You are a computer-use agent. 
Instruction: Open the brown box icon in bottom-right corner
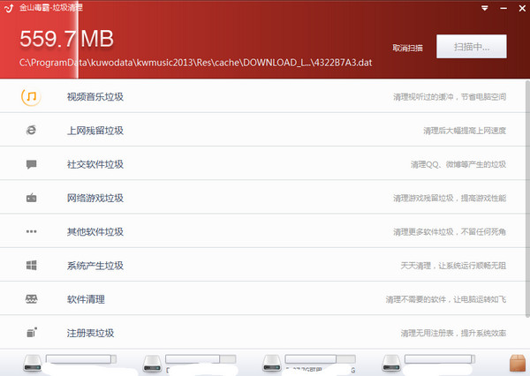pos(518,363)
